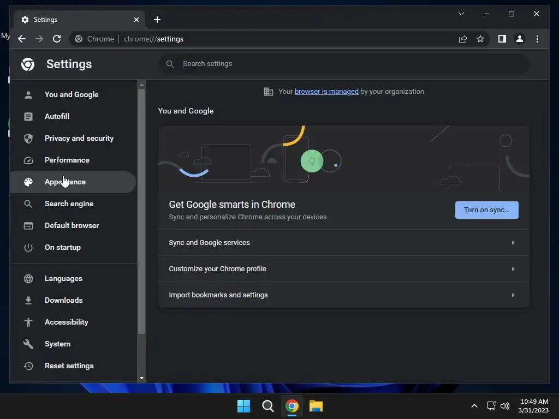Click the speedometer Performance icon

(x=28, y=160)
